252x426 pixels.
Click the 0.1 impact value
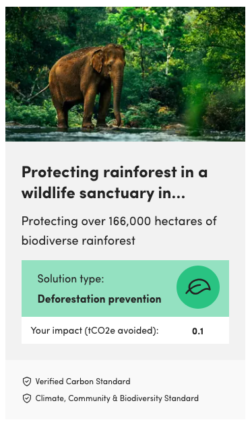[197, 331]
